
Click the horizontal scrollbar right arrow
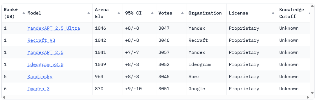[x=308, y=97]
